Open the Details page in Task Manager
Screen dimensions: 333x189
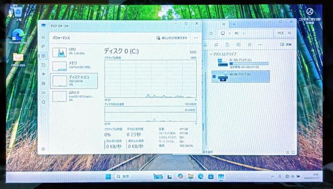point(43,93)
